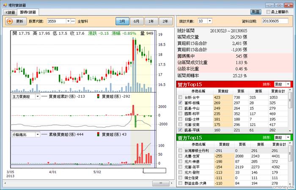Uncheck the 凱基-平鎮 broker row

(180, 130)
